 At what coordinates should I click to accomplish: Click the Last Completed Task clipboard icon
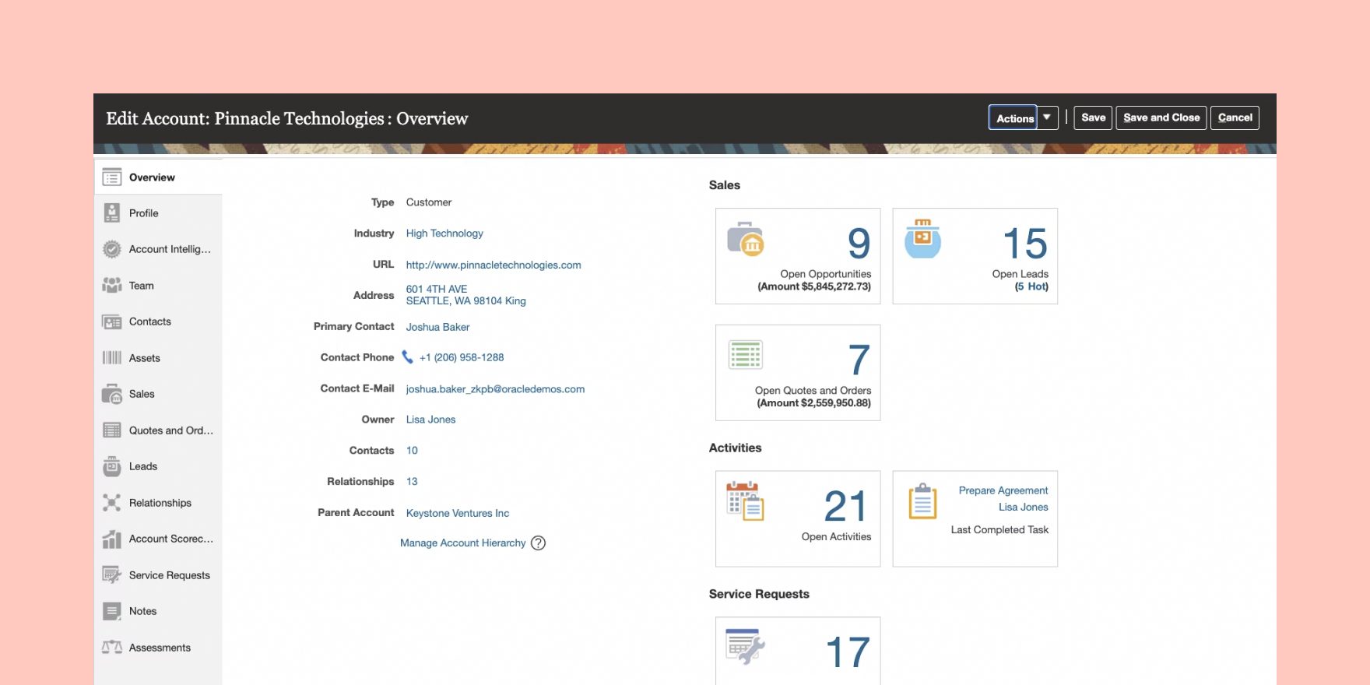click(922, 501)
